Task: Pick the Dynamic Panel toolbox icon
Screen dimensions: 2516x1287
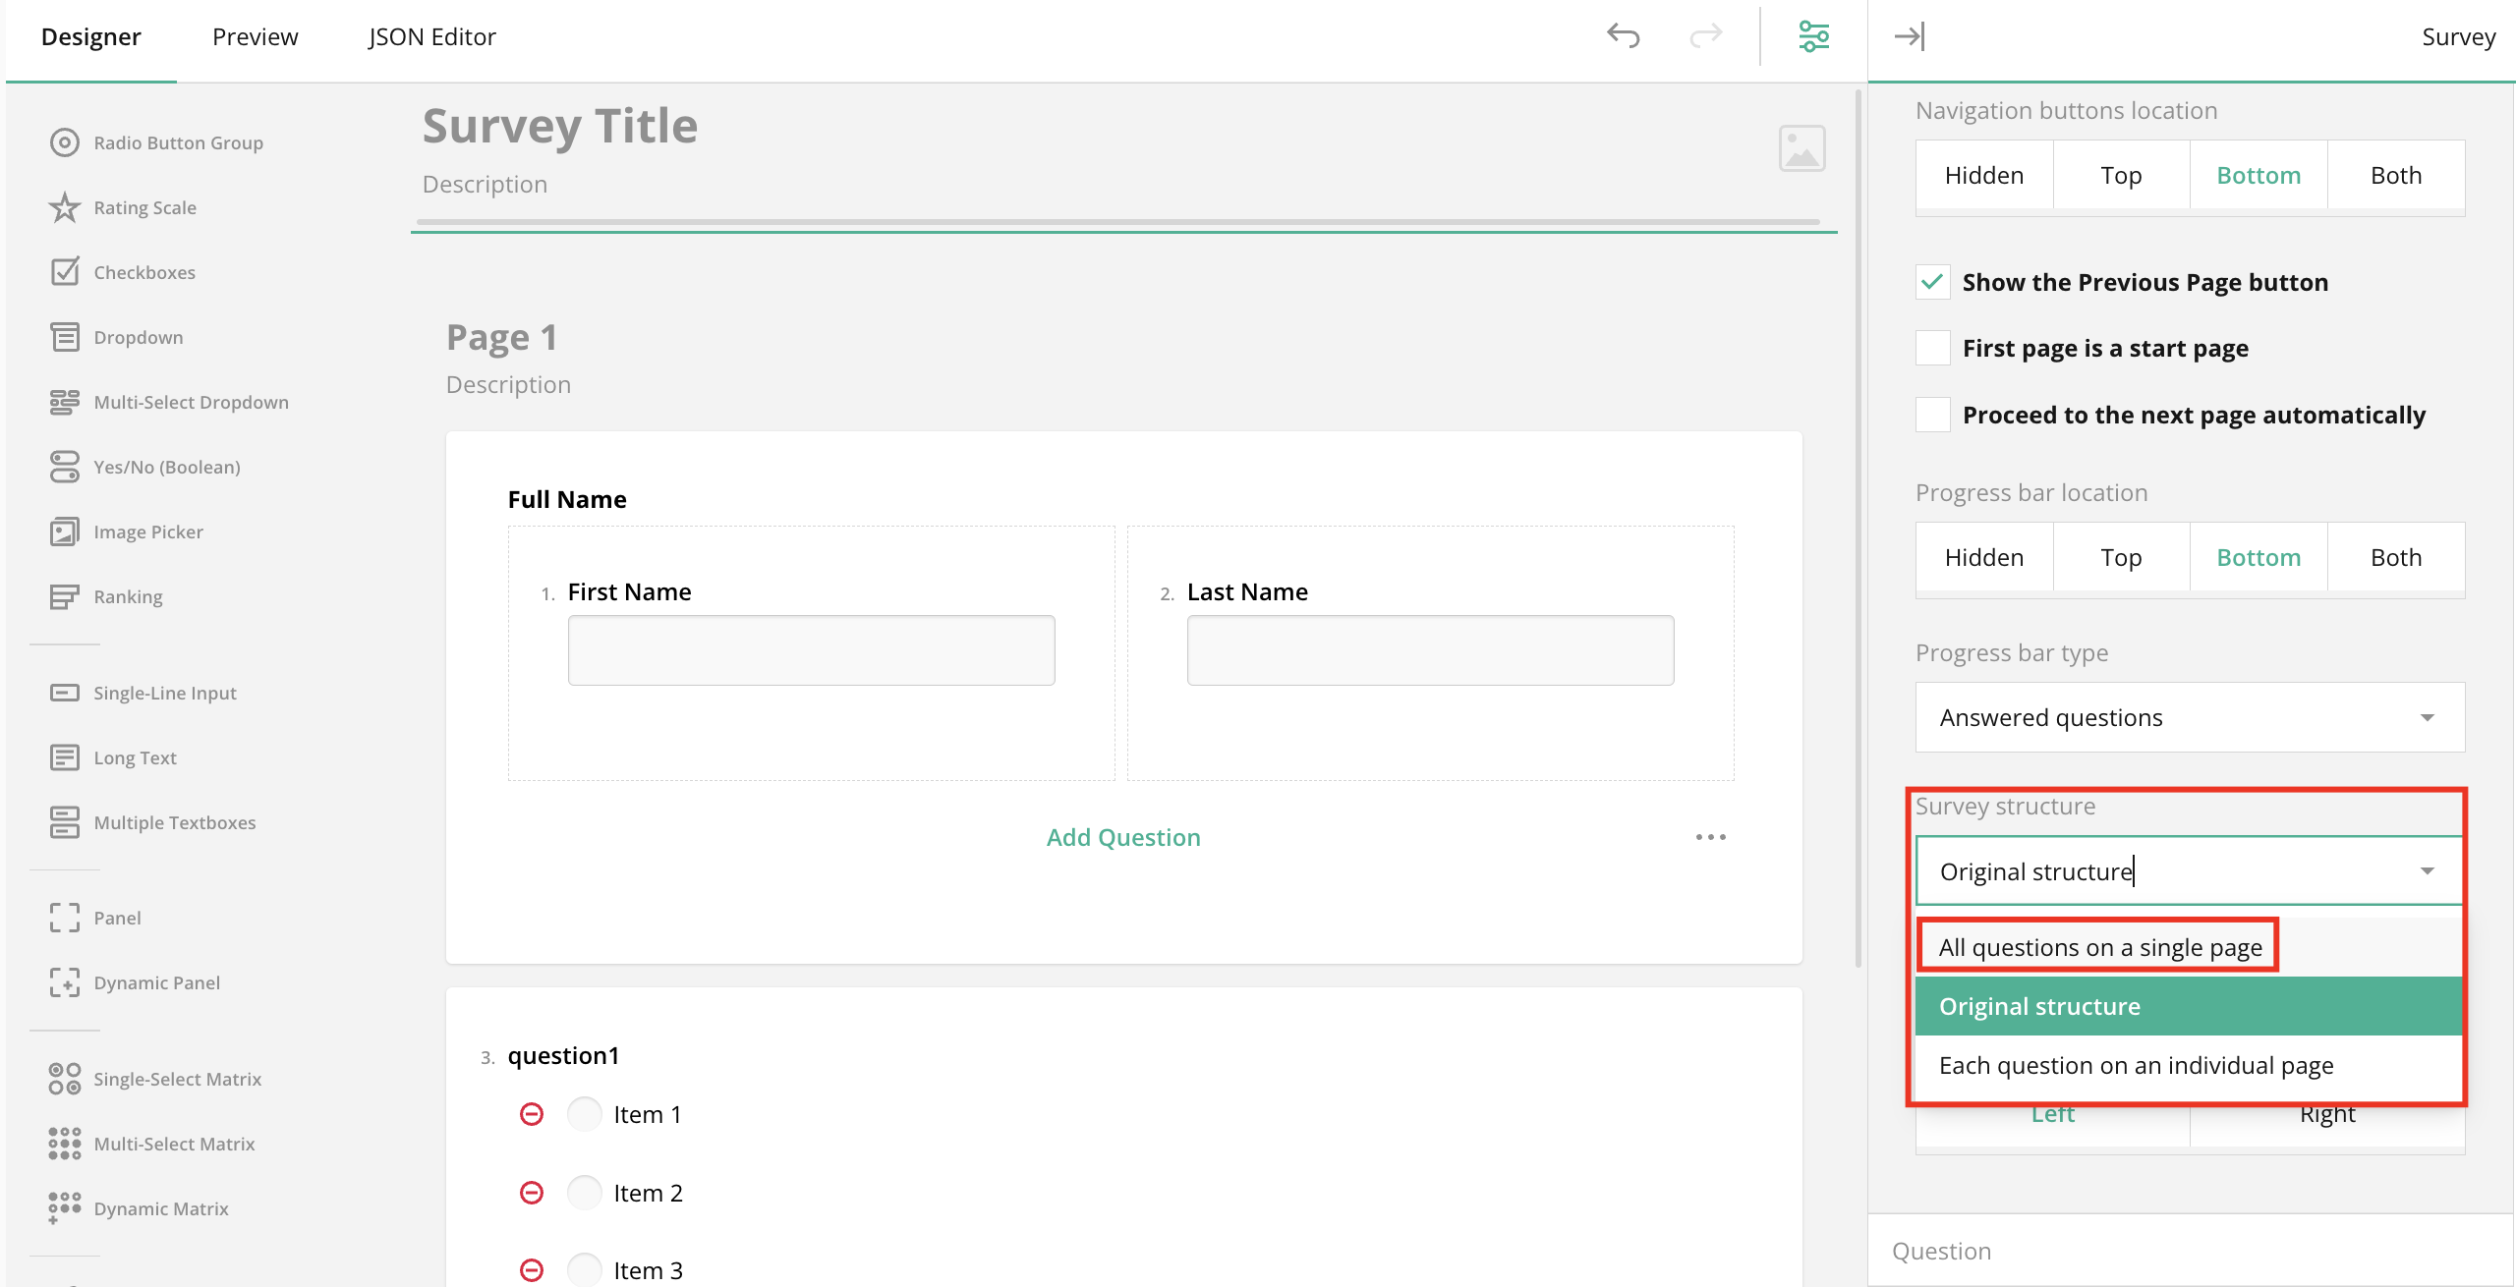Action: [x=65, y=982]
